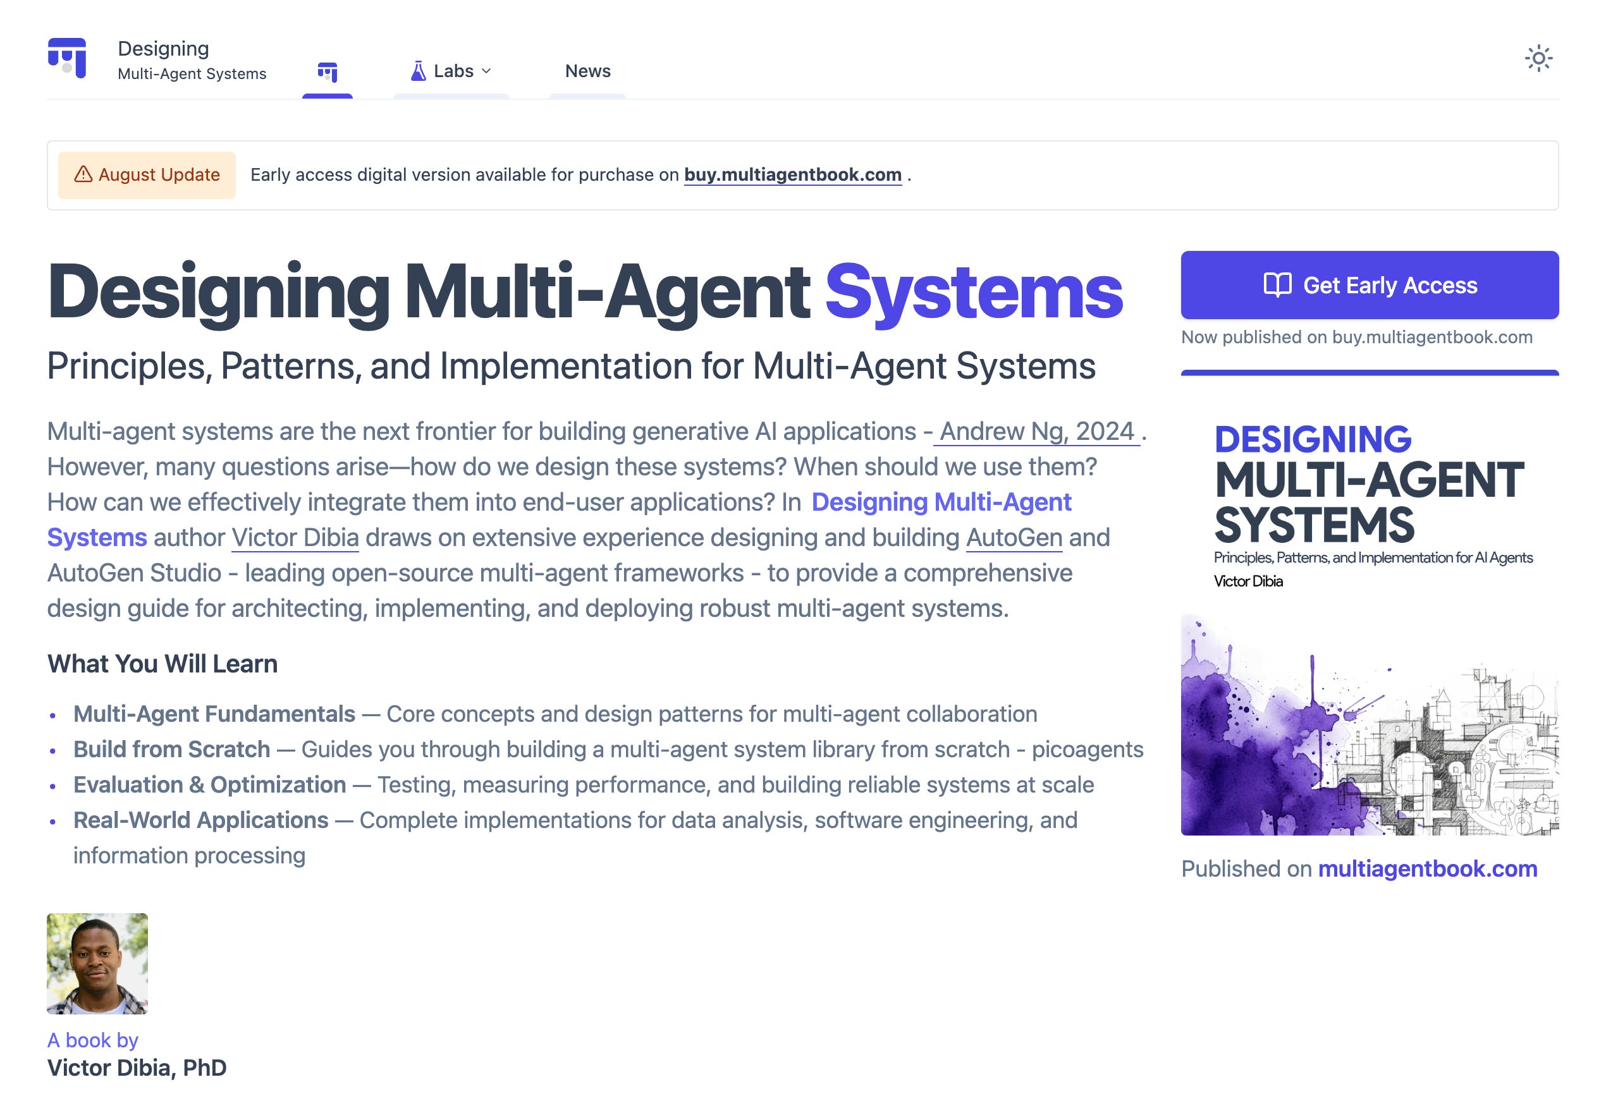
Task: Open the AutoGen link
Action: [1014, 537]
